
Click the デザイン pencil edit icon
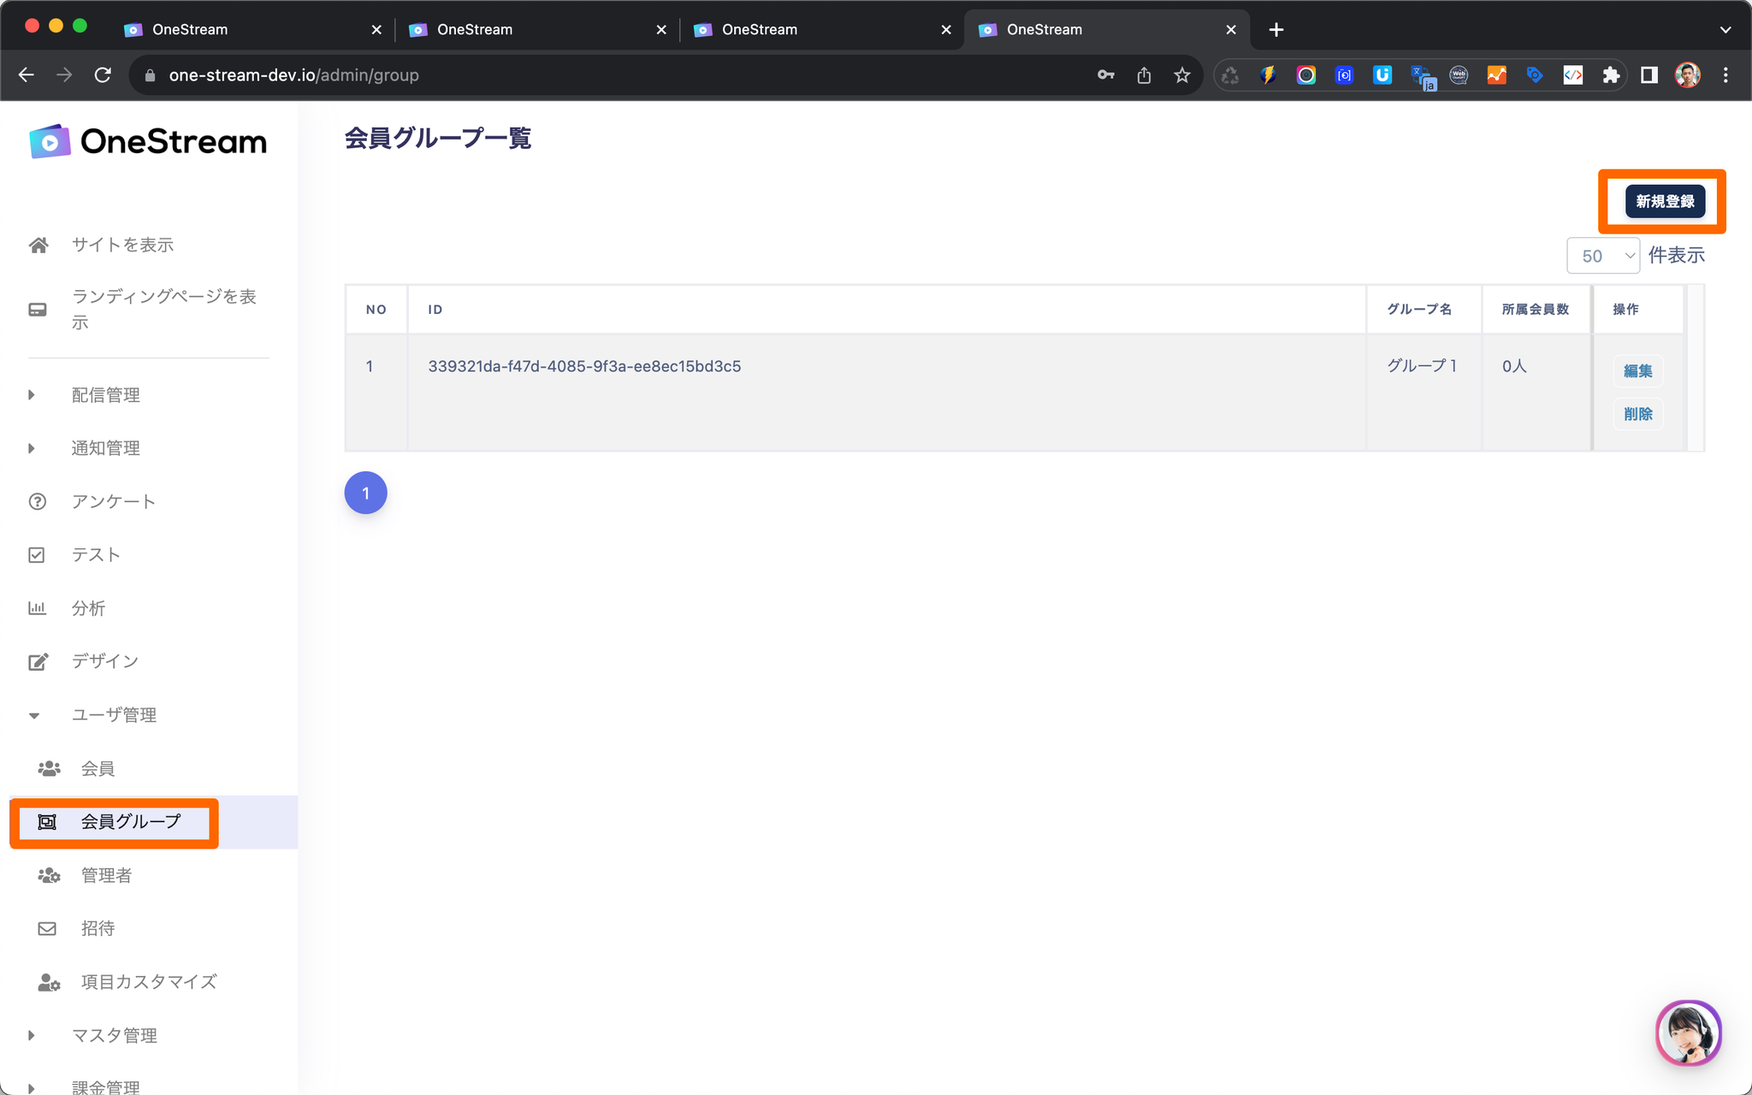(38, 661)
